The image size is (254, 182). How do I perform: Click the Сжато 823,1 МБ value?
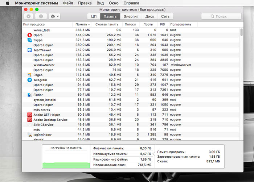[x=213, y=161]
